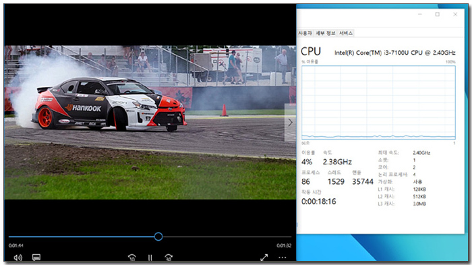This screenshot has width=472, height=265.
Task: Click the remaining time 0:01:32 label
Action: [284, 245]
